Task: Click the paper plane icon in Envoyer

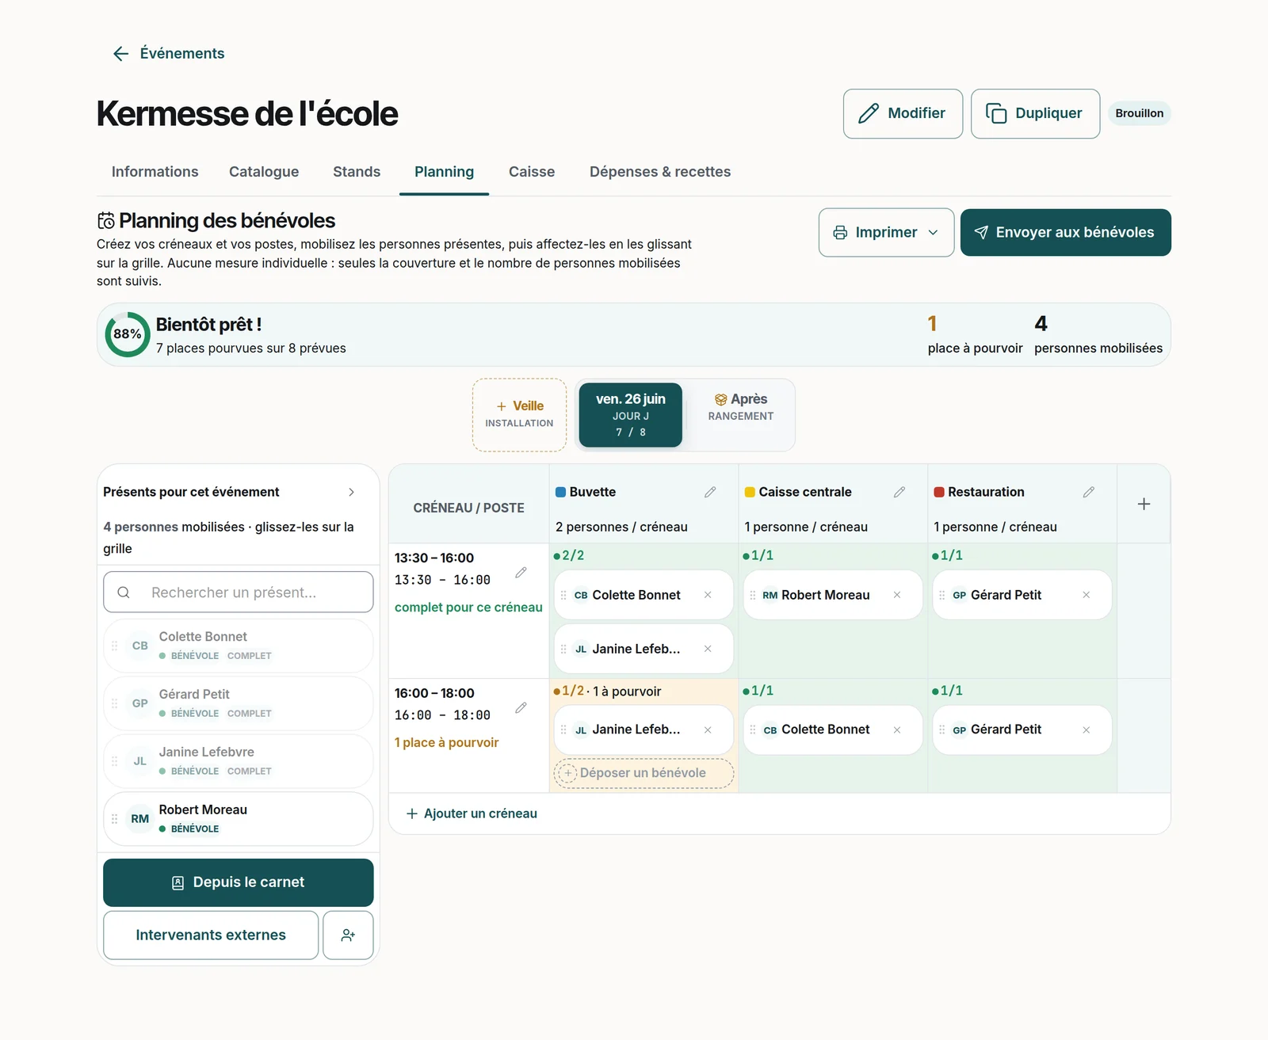Action: click(x=981, y=232)
